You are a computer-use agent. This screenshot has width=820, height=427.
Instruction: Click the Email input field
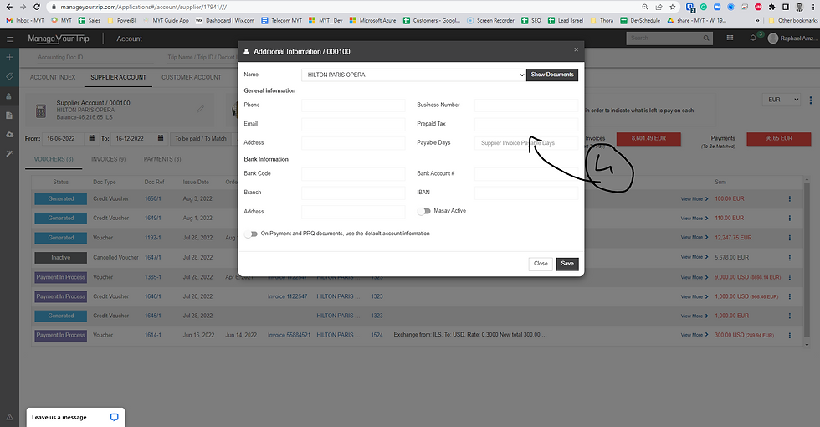tap(353, 124)
